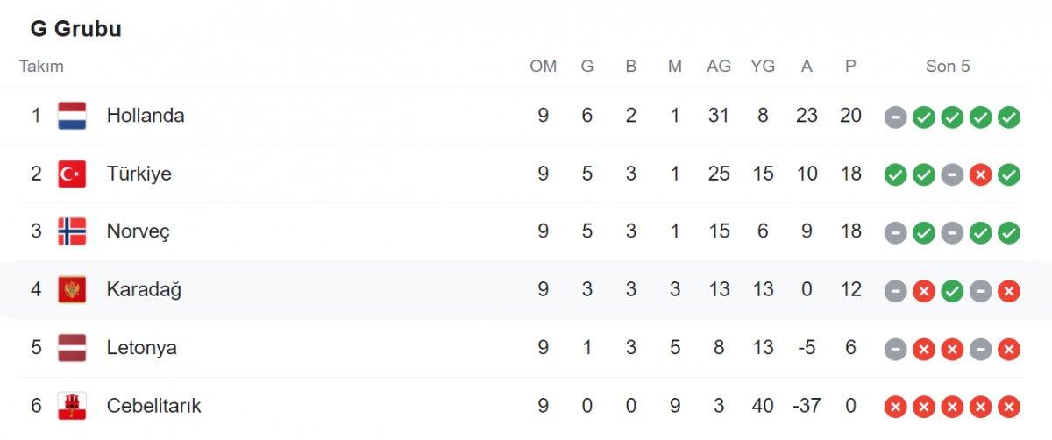Screen dimensions: 1052x440
Task: Open the Türkiye team link
Action: pos(139,174)
